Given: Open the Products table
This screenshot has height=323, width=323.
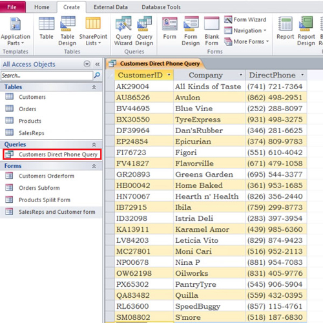Looking at the screenshot, I should click(x=30, y=121).
